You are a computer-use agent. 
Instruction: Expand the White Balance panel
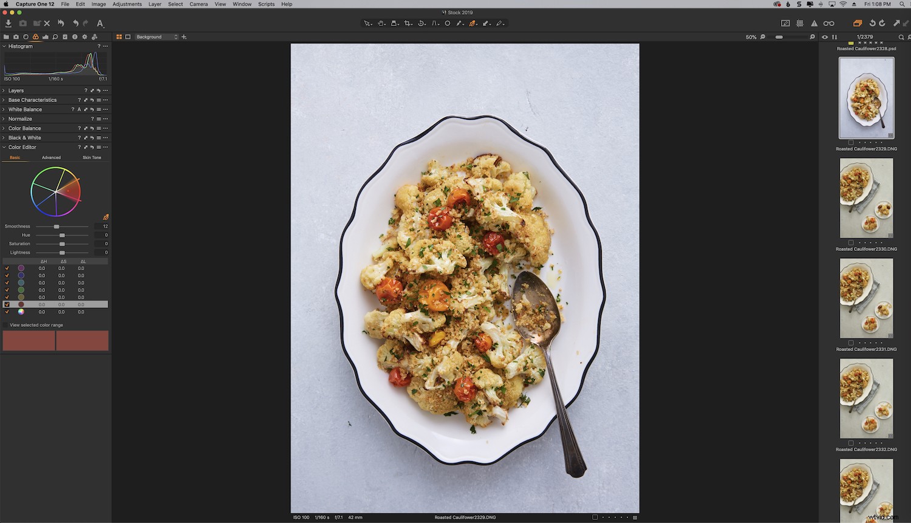point(4,109)
